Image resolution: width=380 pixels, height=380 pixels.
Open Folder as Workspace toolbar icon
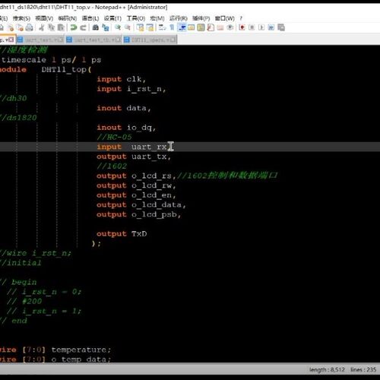click(x=220, y=27)
